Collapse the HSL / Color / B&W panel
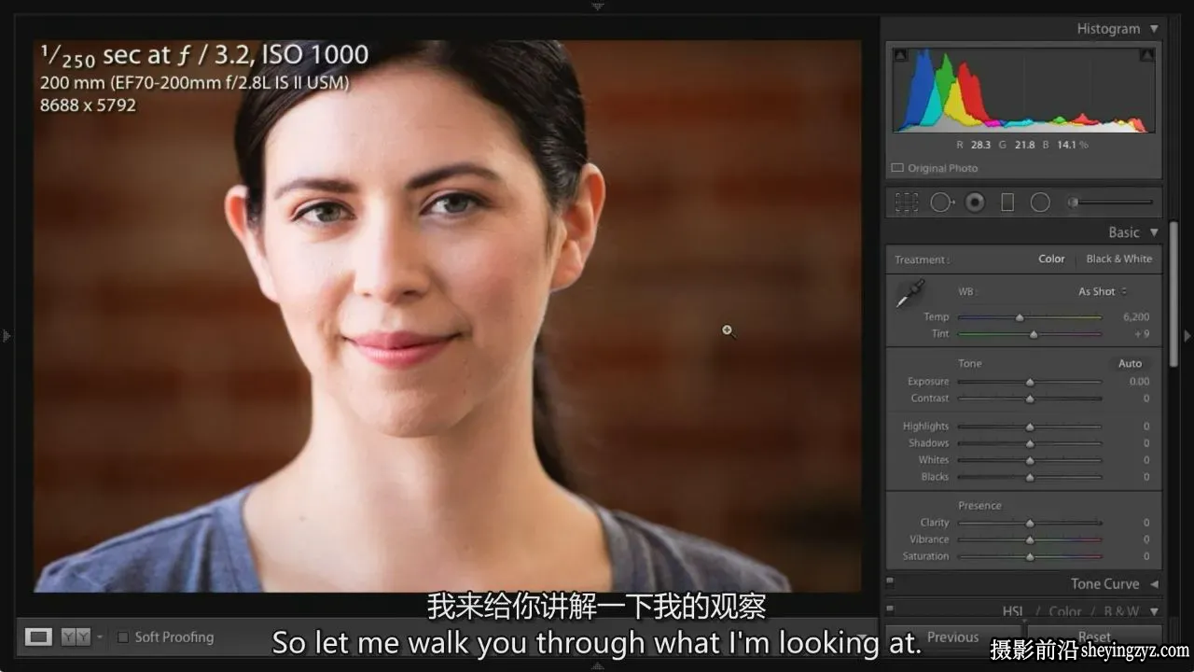The image size is (1194, 672). (1154, 611)
